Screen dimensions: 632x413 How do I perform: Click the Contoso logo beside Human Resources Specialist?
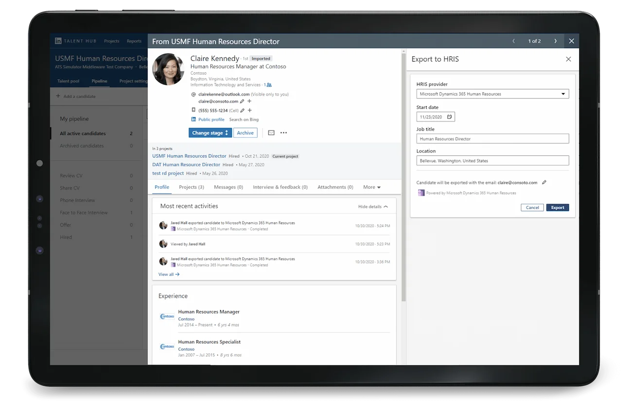[x=167, y=347]
